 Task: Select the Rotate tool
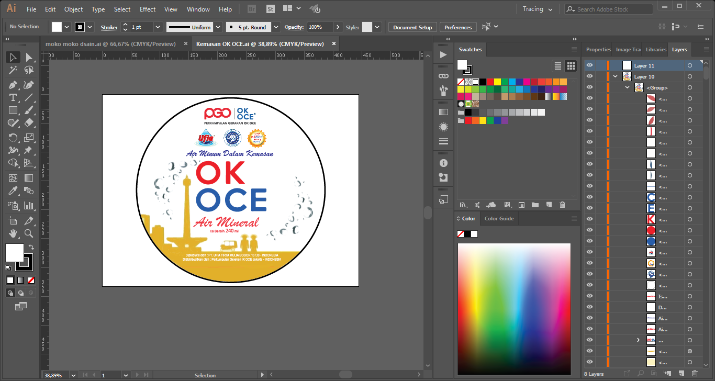pyautogui.click(x=13, y=138)
